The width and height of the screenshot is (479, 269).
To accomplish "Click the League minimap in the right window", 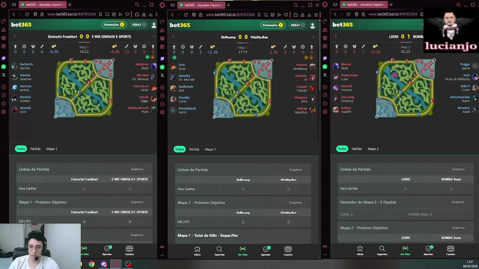I will 405,88.
